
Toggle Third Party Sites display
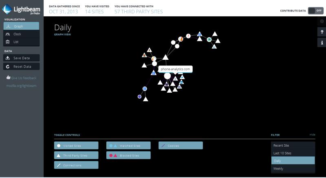(x=76, y=155)
